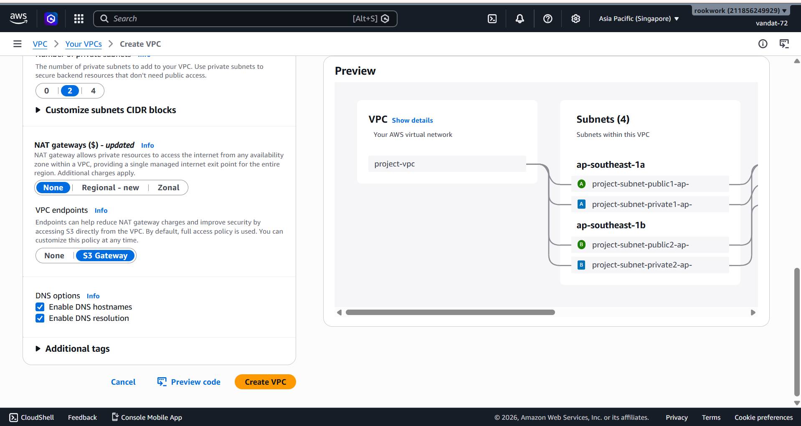
Task: Open the help question mark icon
Action: (548, 18)
